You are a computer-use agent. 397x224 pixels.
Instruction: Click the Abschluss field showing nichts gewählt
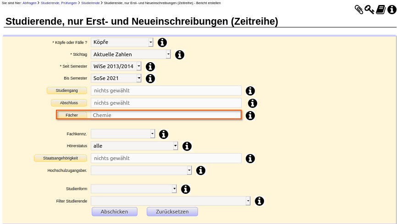pos(166,103)
